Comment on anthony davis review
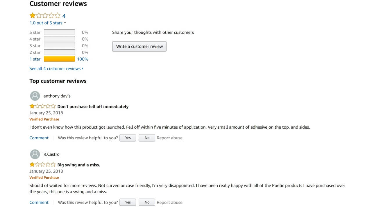Screen dimensions: 372x209 39,138
